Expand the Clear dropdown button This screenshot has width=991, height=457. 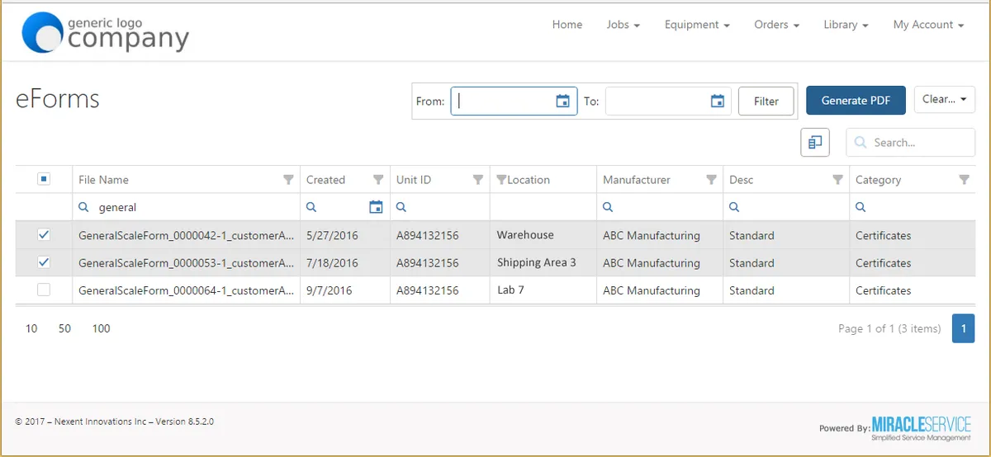944,100
